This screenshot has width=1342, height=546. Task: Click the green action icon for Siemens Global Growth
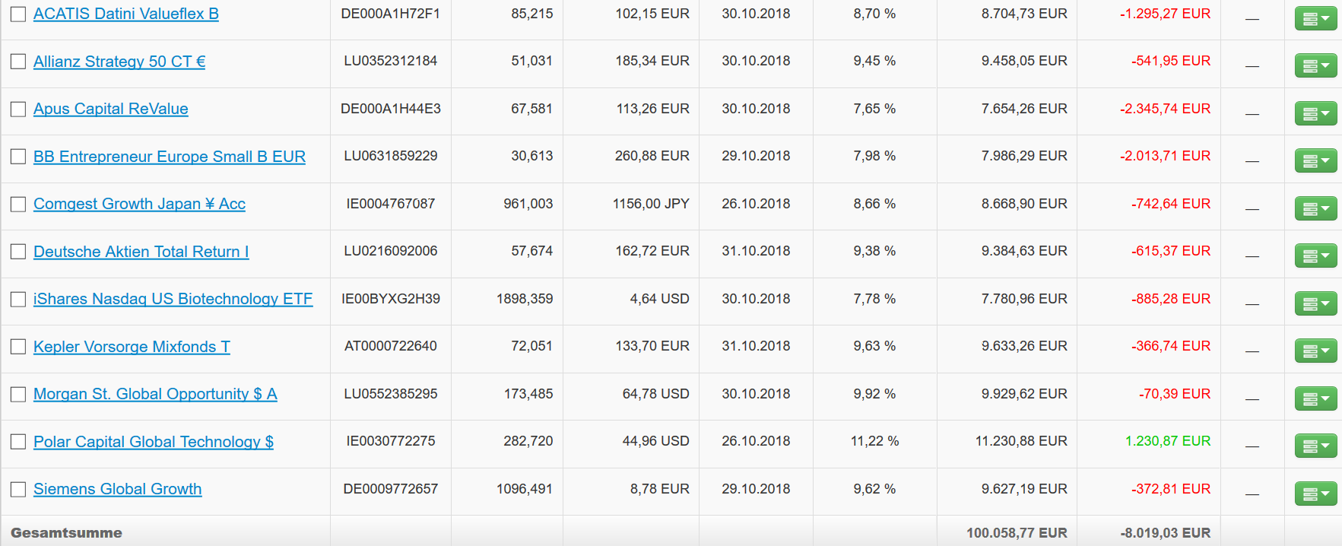(1315, 494)
